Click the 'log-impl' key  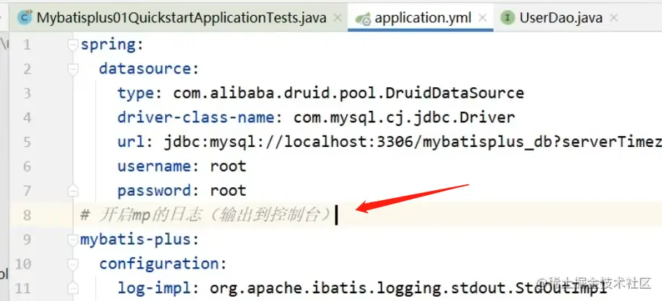point(154,289)
